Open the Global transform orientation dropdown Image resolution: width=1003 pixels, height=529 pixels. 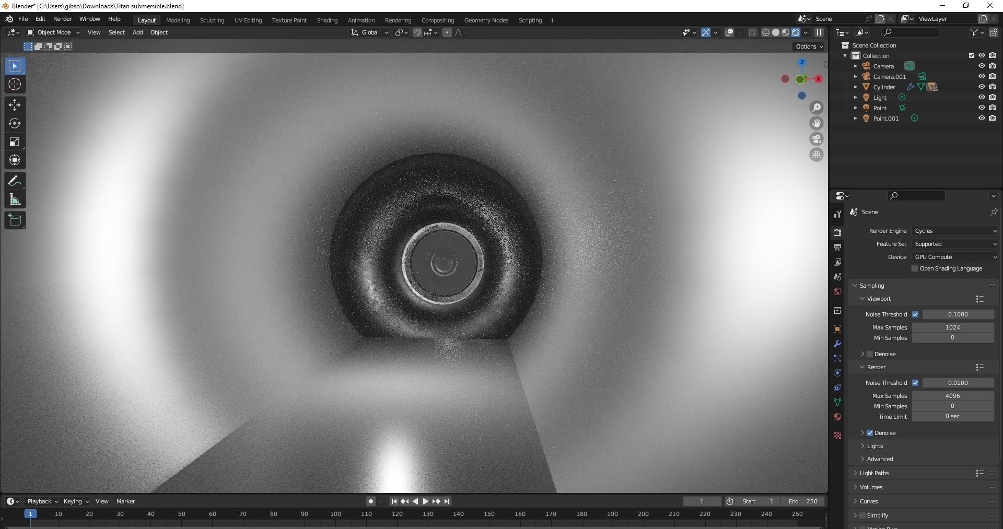[370, 32]
